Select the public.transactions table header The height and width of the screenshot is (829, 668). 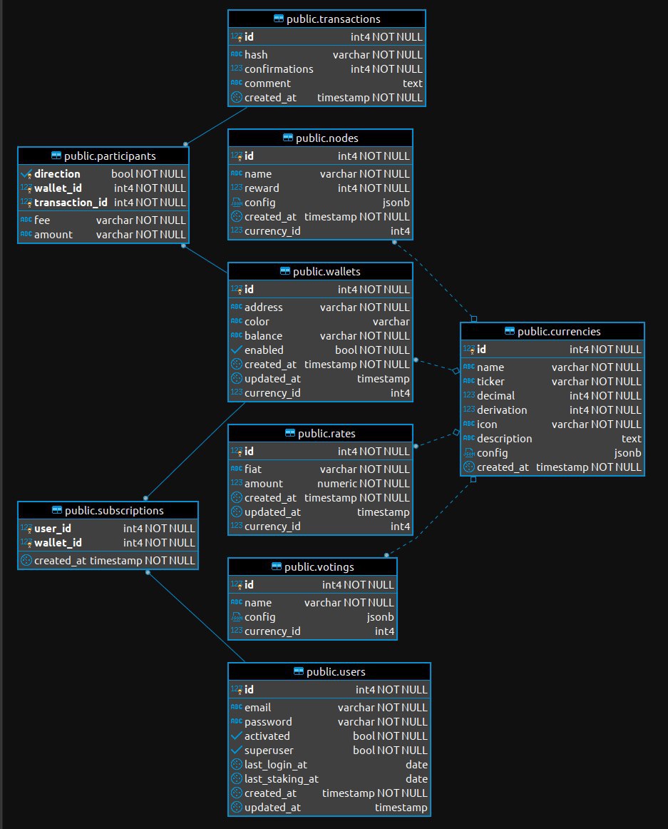click(x=327, y=19)
